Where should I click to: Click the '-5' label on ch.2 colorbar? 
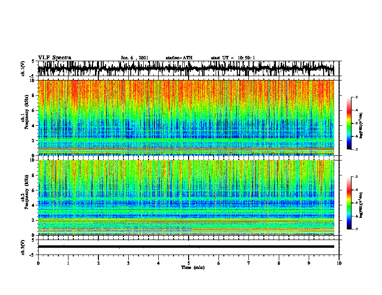(356, 203)
